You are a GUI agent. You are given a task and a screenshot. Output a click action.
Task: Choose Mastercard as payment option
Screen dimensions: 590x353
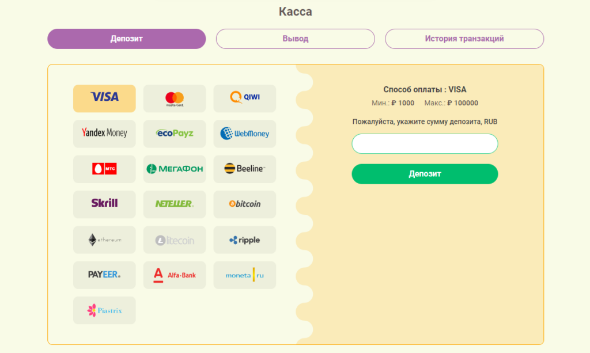click(174, 98)
